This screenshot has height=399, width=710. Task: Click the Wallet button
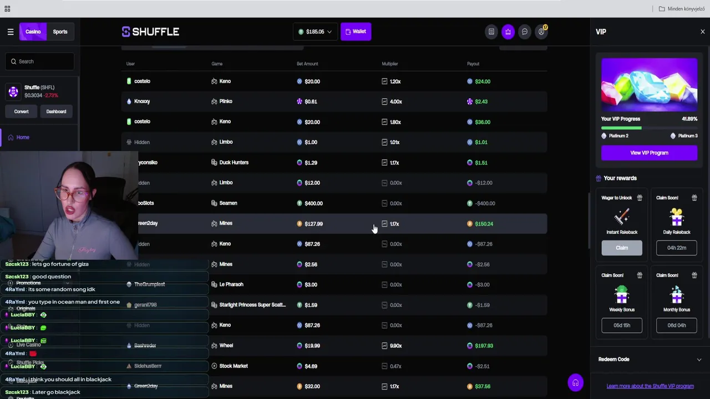[356, 32]
